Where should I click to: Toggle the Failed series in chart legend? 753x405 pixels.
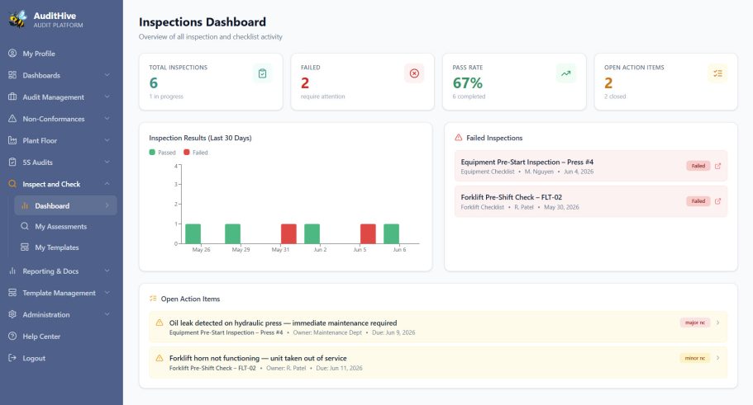click(196, 153)
